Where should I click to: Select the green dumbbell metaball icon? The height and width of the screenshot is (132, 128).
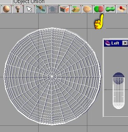[x=110, y=9]
